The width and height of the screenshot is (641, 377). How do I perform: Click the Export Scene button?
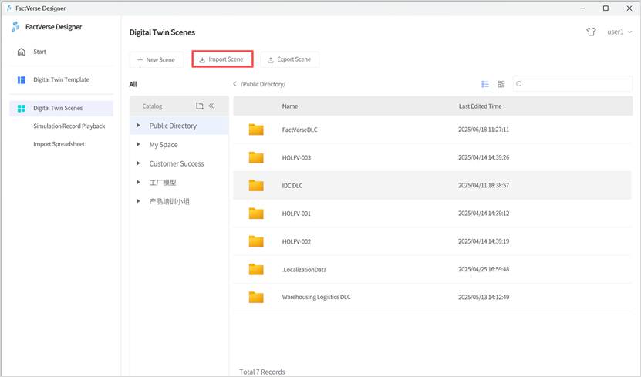(x=289, y=59)
